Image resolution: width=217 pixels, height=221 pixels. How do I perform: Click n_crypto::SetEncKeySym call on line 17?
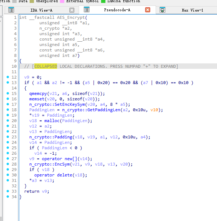pos(57,104)
